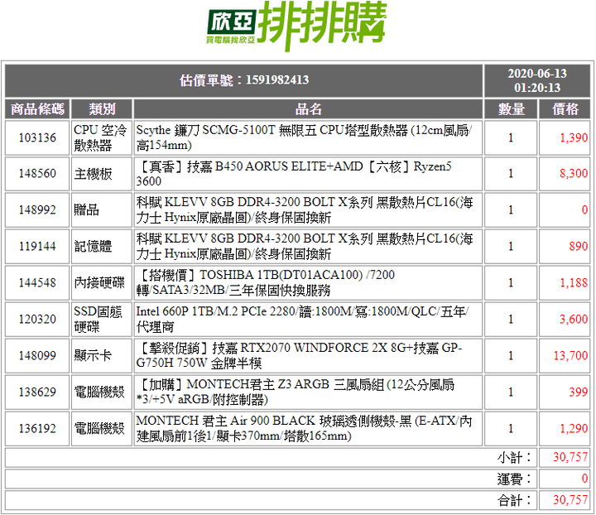The width and height of the screenshot is (596, 515).
Task: Select barcode 103136
Action: point(37,137)
